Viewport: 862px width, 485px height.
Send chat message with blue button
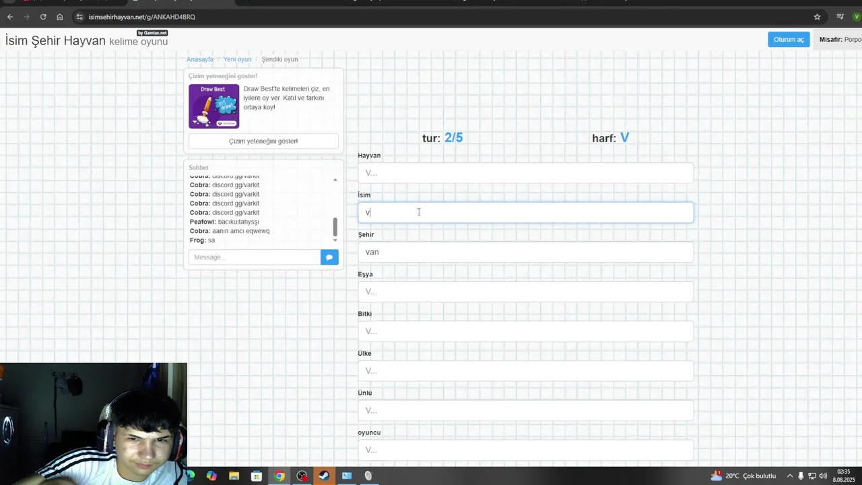click(329, 257)
